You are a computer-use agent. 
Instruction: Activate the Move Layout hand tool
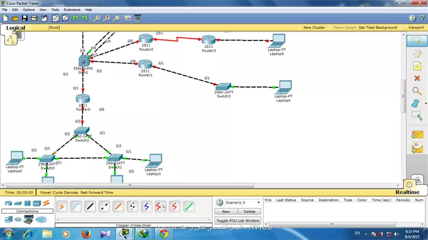pyautogui.click(x=417, y=54)
